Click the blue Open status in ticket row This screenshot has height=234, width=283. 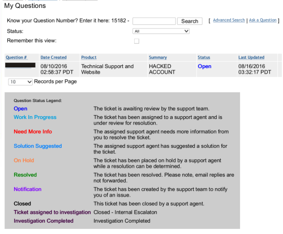coord(204,66)
